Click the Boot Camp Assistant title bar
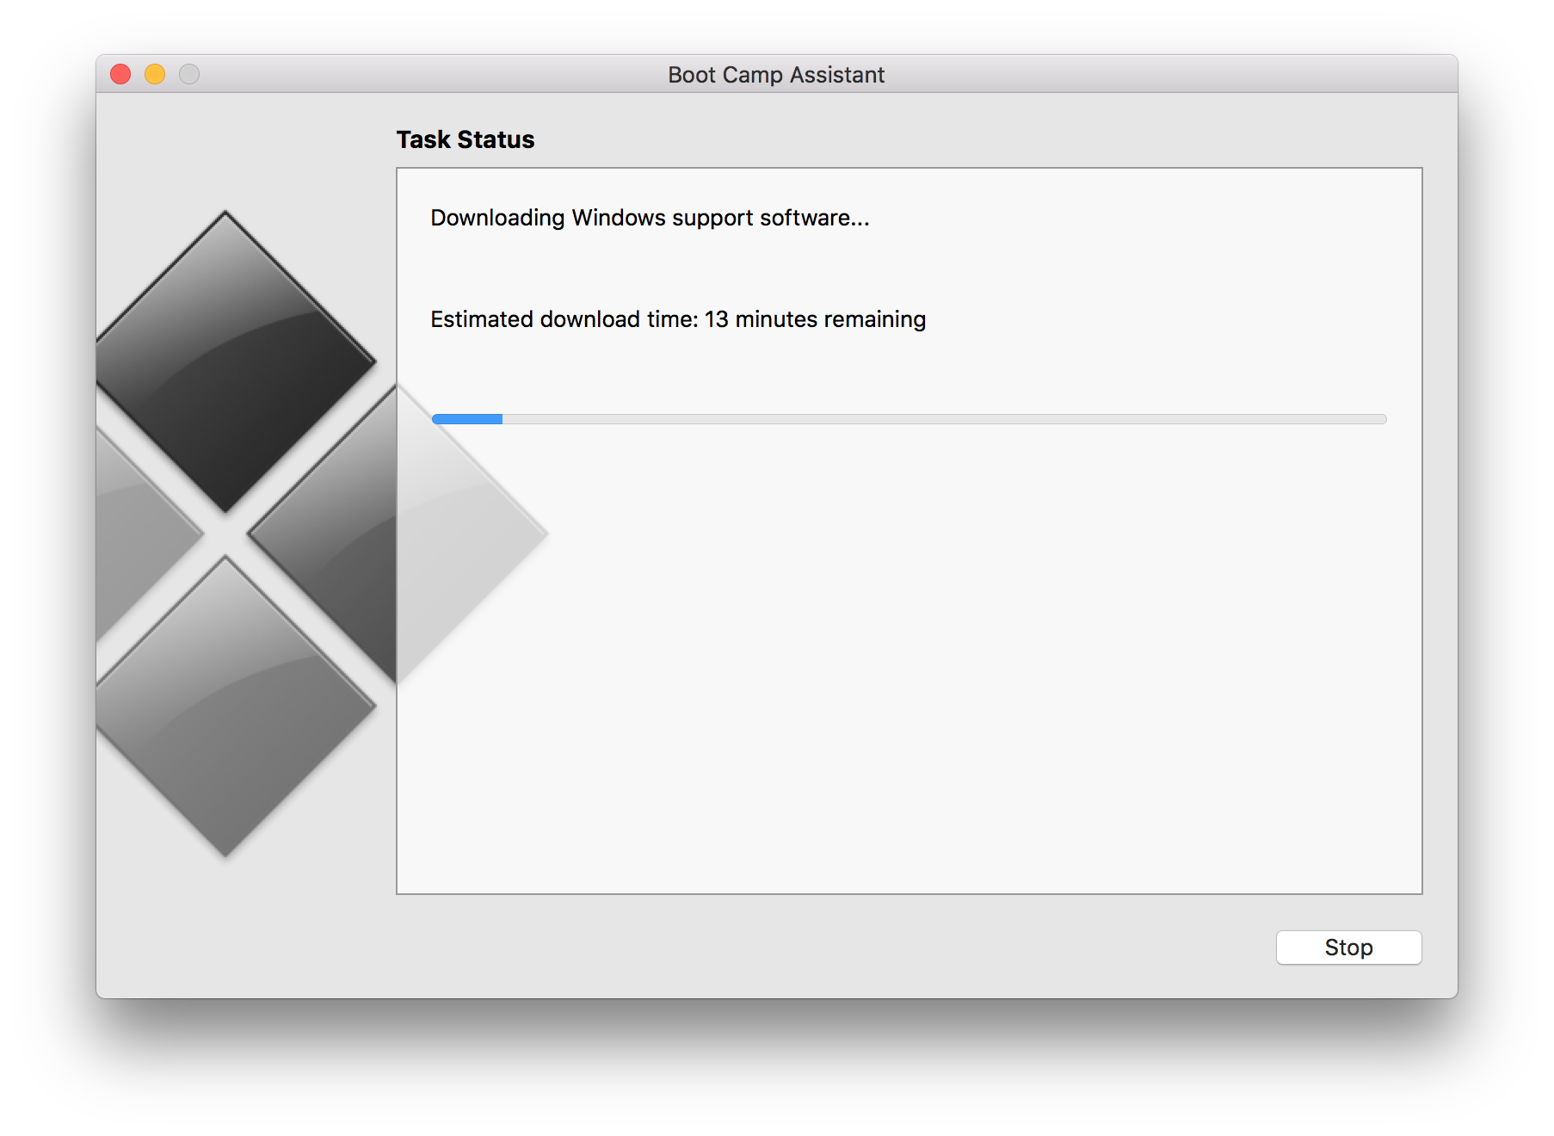 [x=775, y=75]
